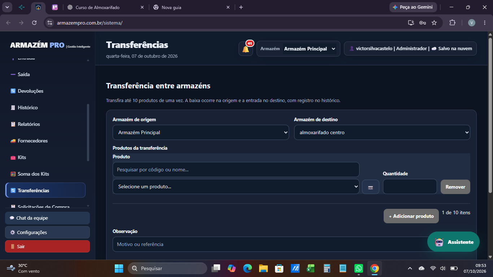
Task: Open WhatsApp from the taskbar
Action: (358, 268)
